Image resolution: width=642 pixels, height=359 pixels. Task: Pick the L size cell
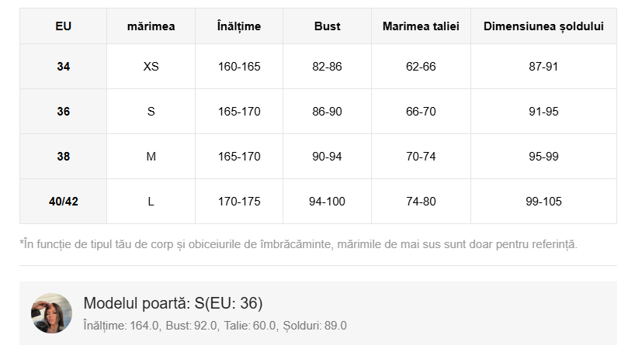tap(151, 202)
